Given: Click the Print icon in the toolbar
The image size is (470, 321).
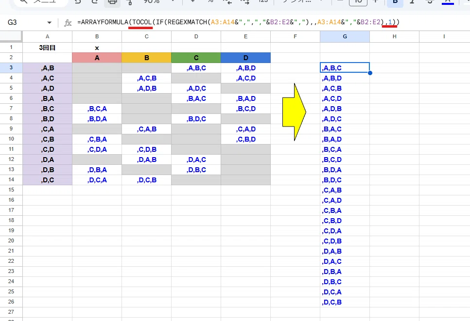Looking at the screenshot, I should point(112,2).
